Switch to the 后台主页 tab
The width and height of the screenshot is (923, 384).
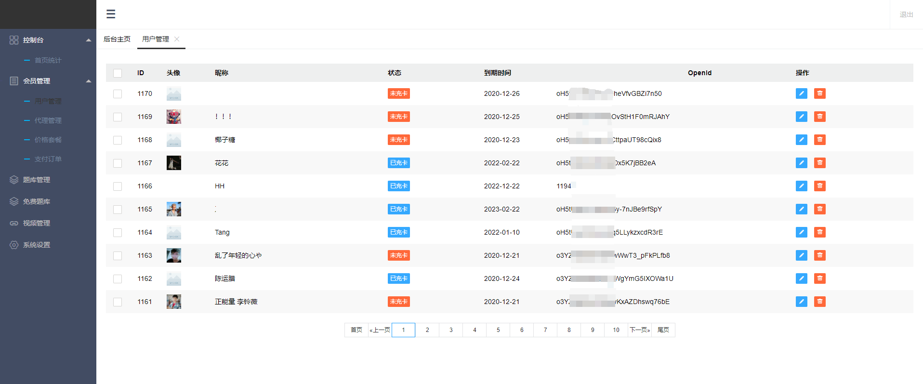[117, 39]
